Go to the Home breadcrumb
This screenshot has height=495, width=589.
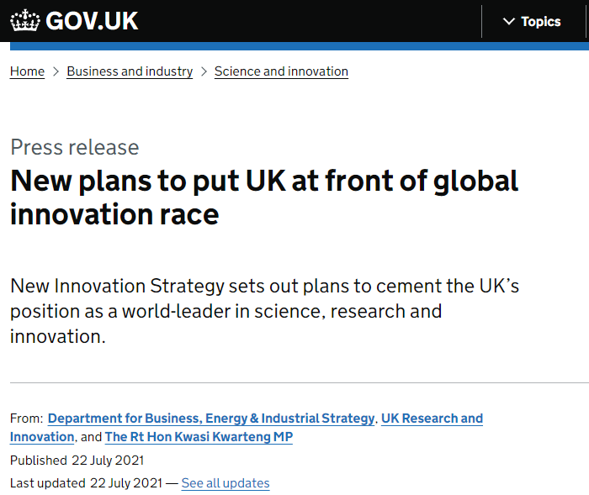[x=27, y=71]
